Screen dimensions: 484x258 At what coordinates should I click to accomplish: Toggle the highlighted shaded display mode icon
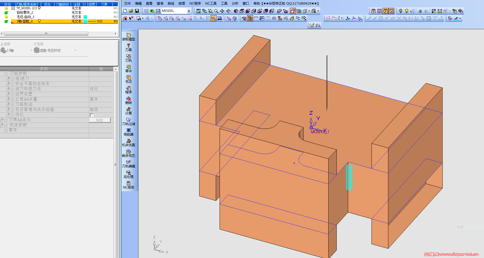click(x=293, y=11)
